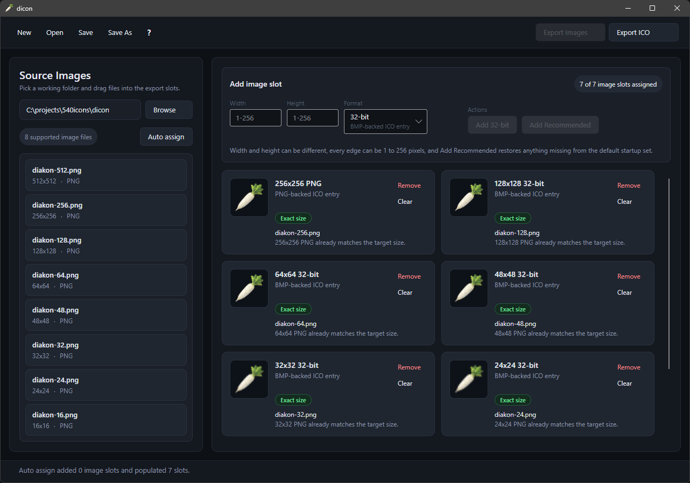Click the dicon app icon in the title bar

point(9,8)
